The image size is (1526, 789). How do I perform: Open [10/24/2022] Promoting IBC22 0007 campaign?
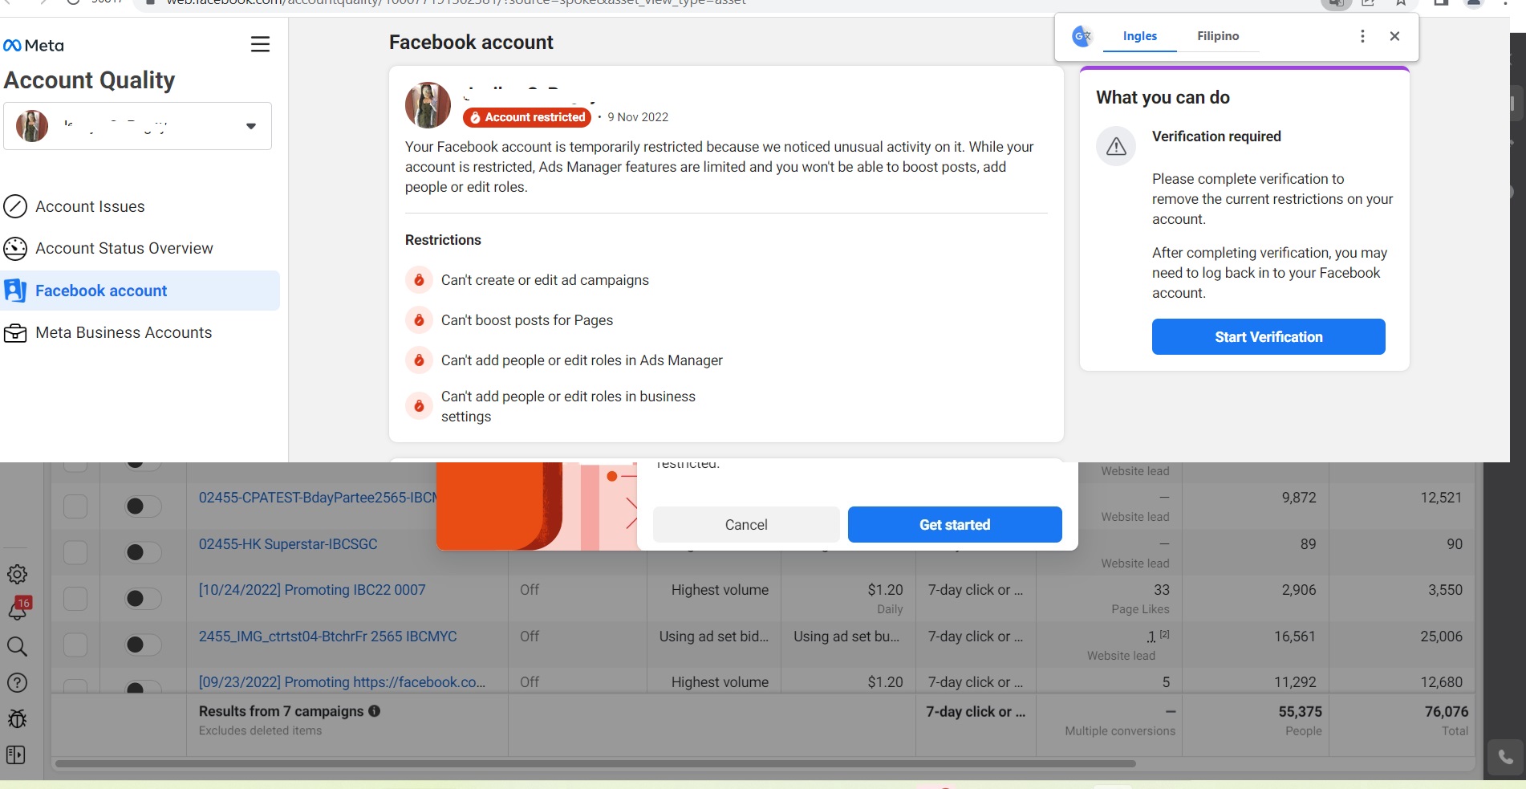[312, 590]
